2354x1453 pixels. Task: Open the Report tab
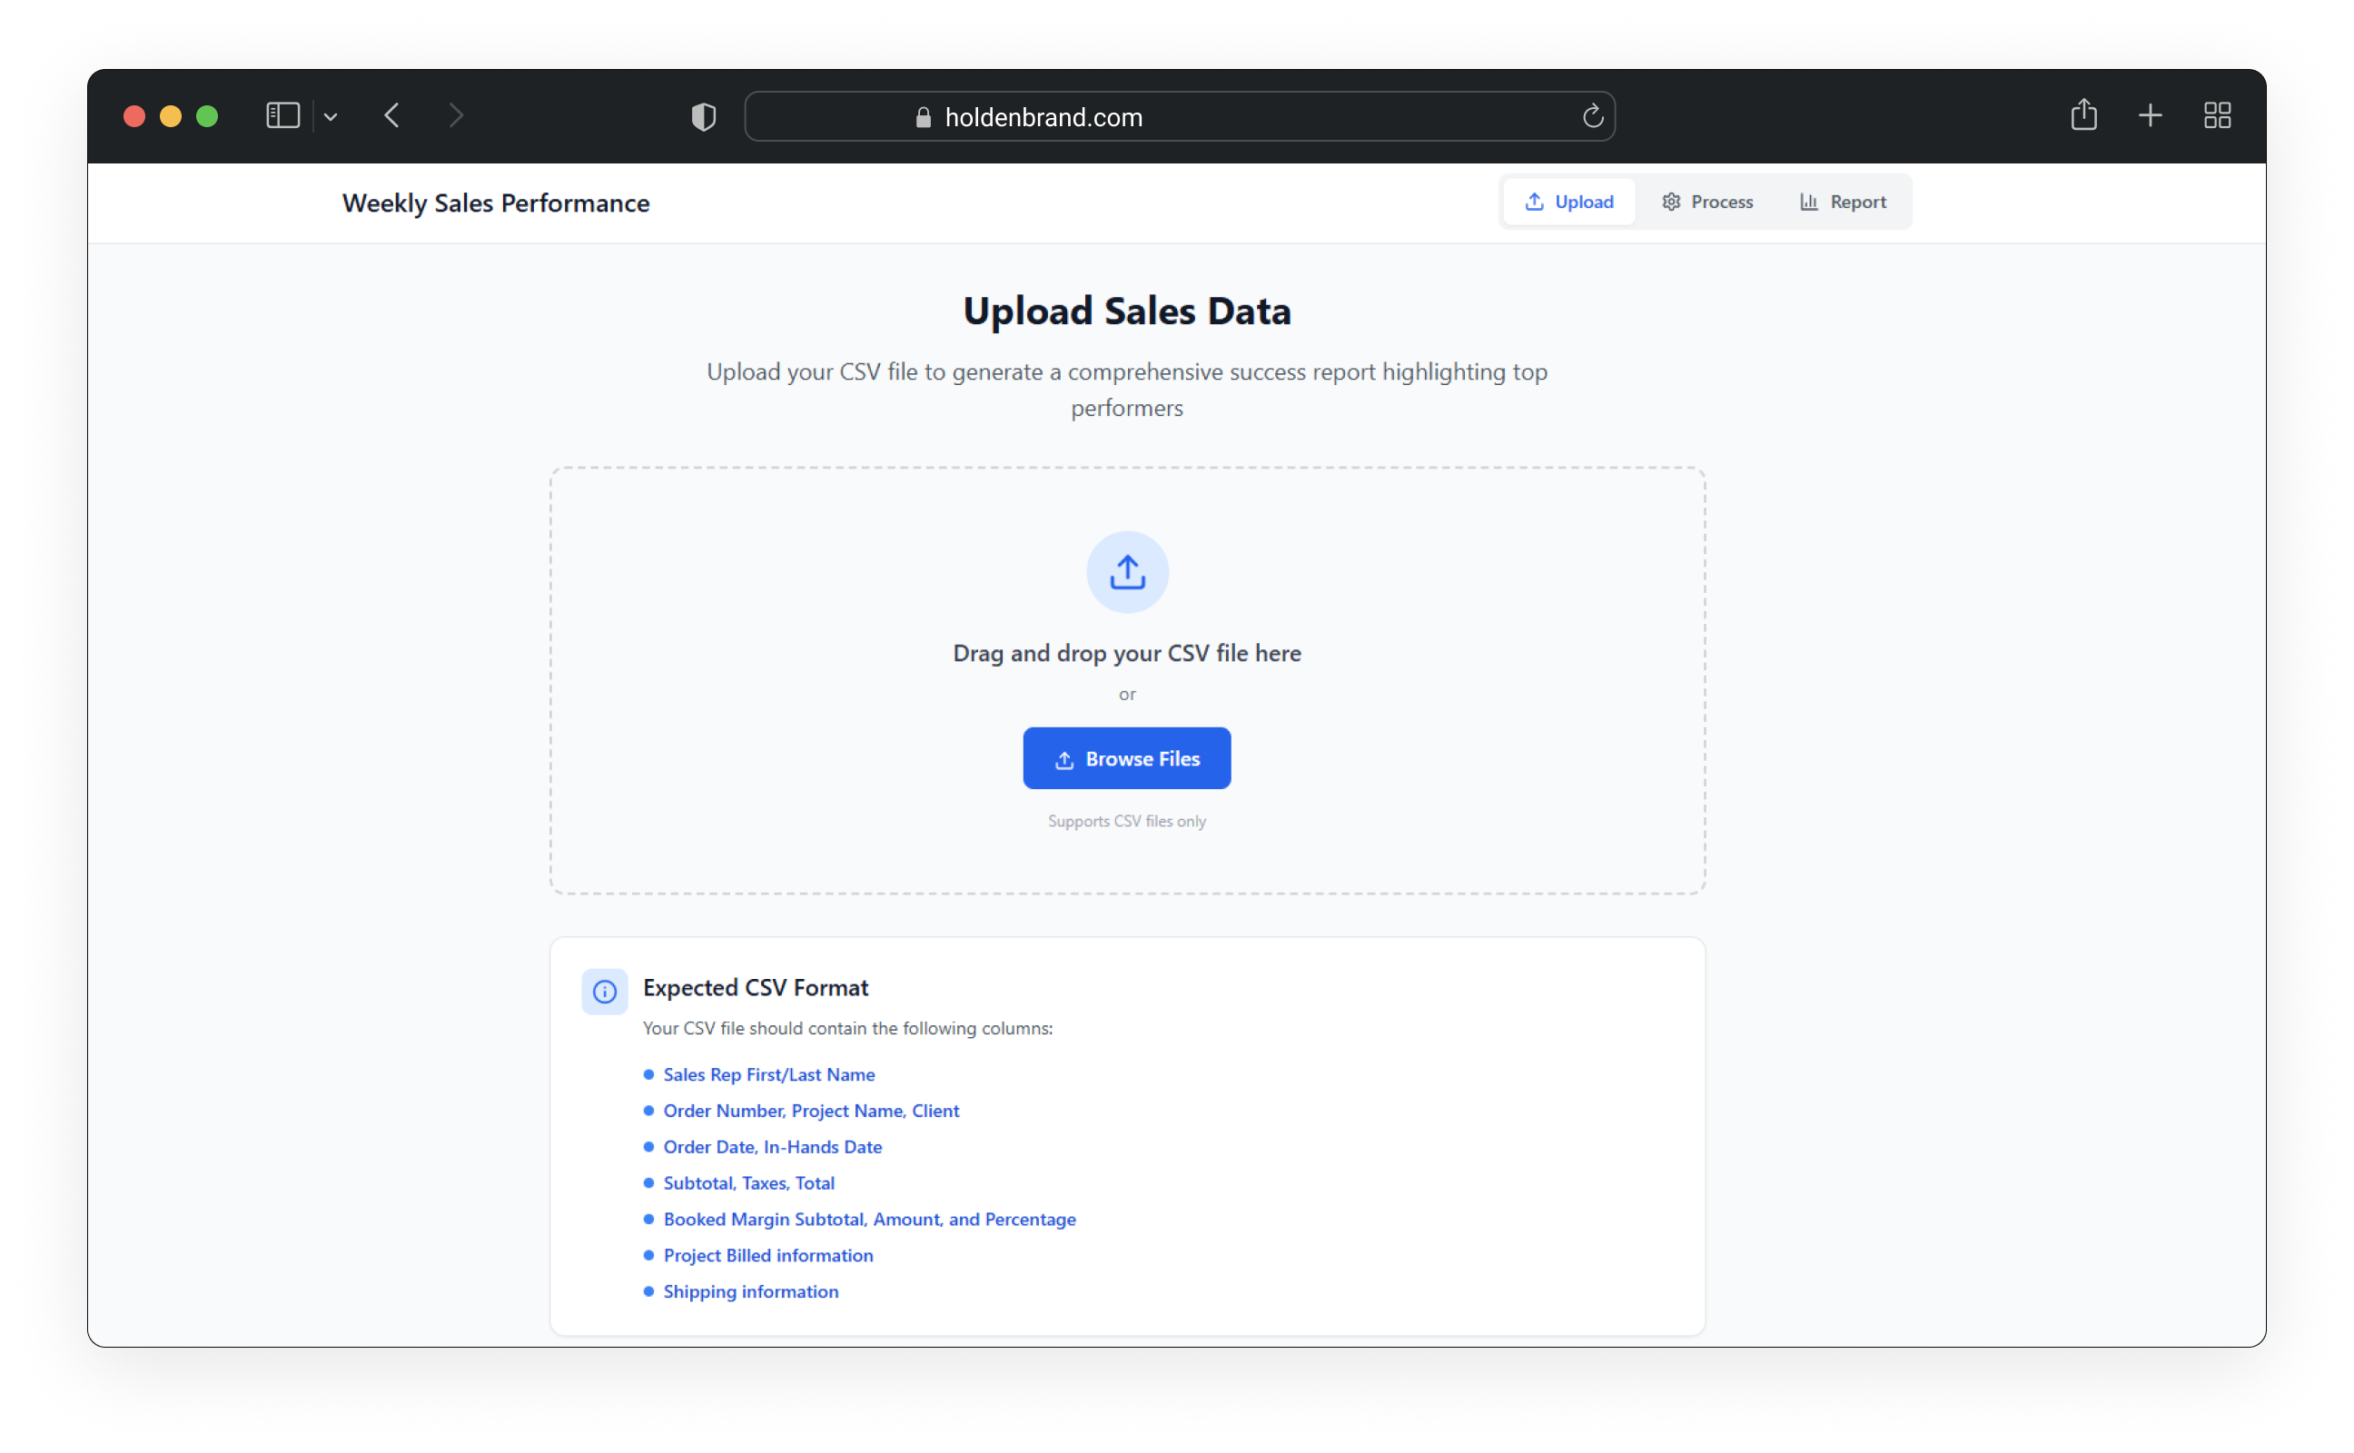point(1842,202)
